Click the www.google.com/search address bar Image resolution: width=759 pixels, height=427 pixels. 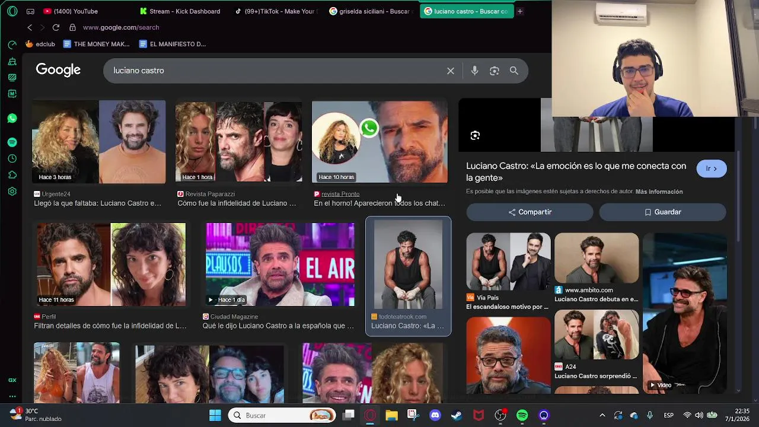tap(121, 27)
